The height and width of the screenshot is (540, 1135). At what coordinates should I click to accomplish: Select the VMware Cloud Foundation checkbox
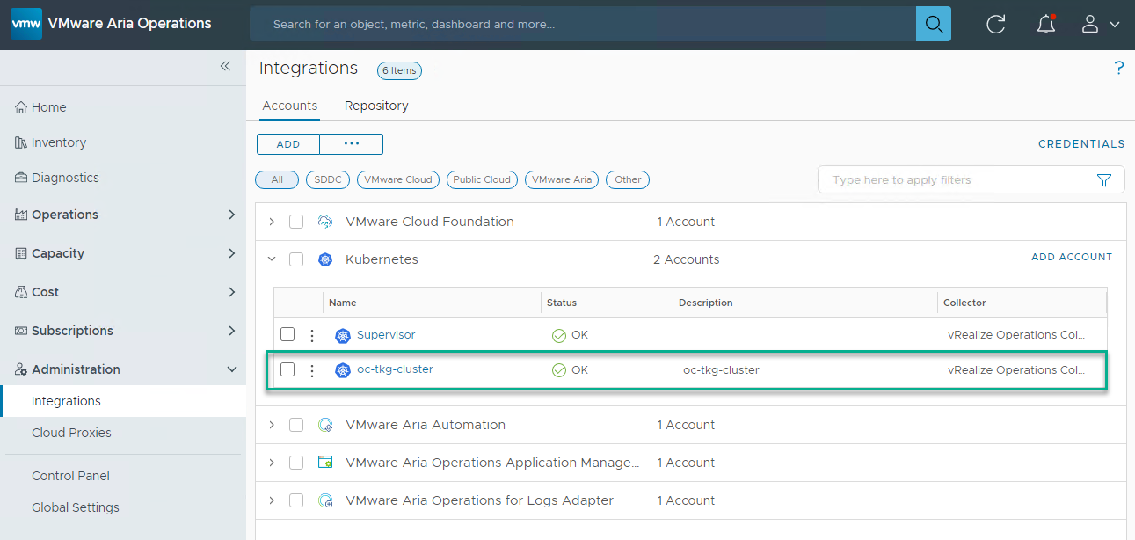(x=296, y=222)
